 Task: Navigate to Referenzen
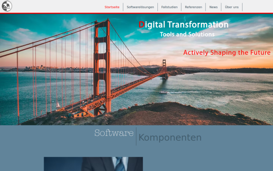coord(193,7)
